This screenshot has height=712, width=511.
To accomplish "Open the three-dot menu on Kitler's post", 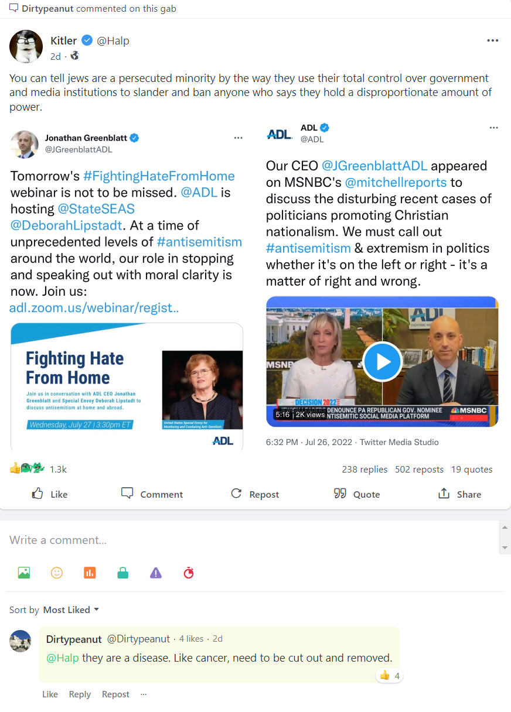I will click(493, 40).
